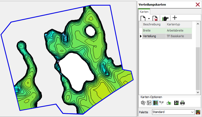Image resolution: width=202 pixels, height=117 pixels.
Task: Sort by Kartentyp column header
Action: point(178,25)
